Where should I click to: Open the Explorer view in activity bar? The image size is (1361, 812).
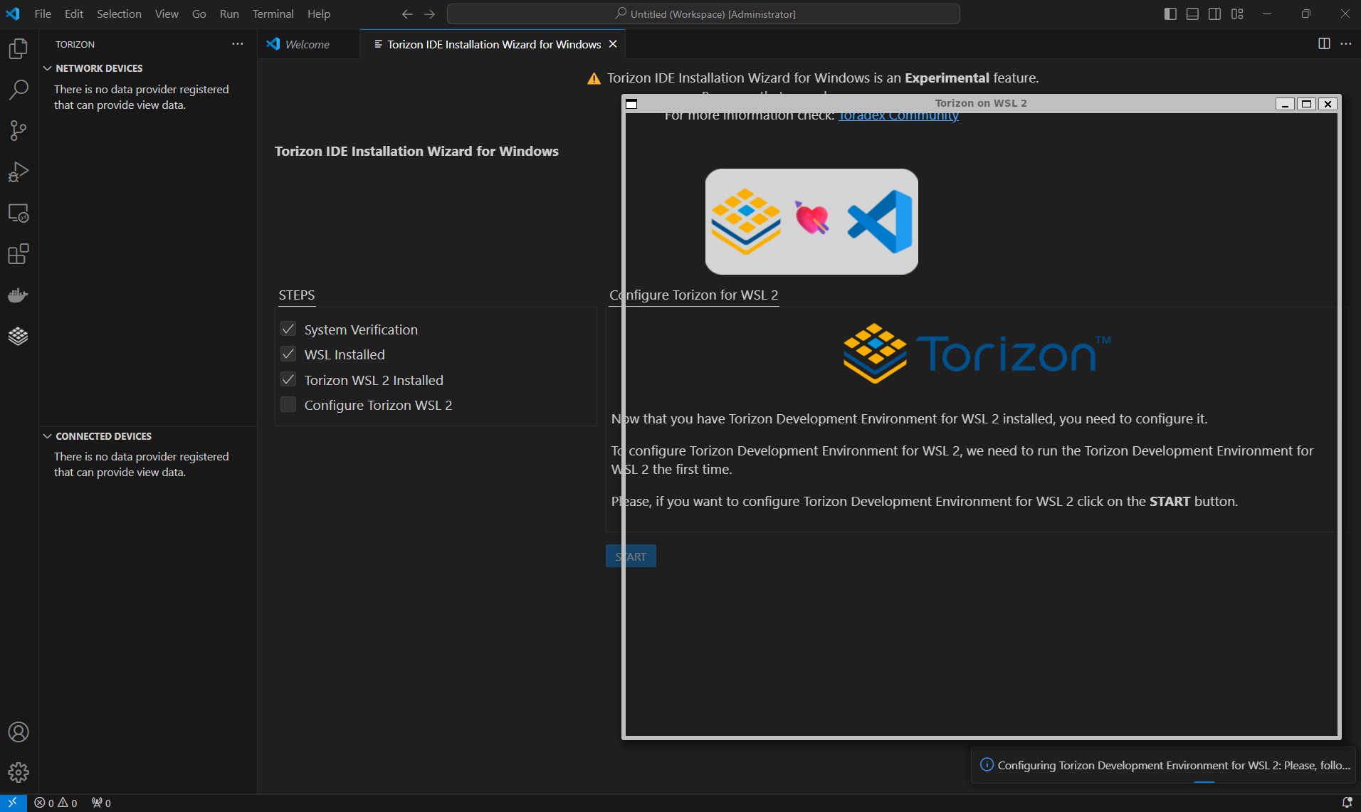click(19, 48)
